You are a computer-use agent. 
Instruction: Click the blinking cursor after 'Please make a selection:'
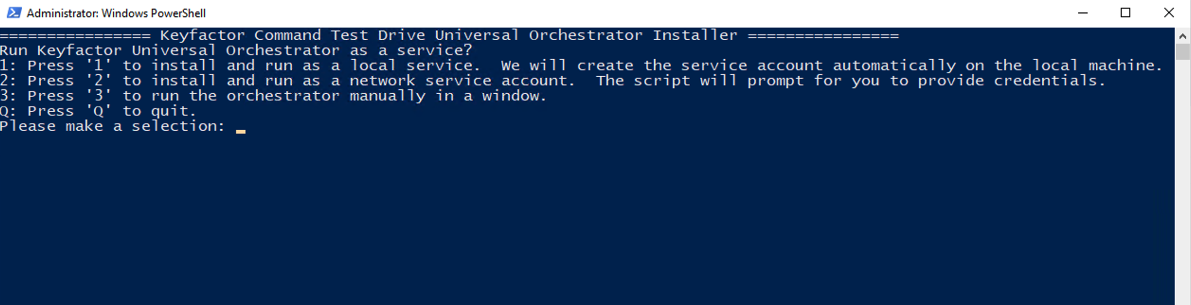click(x=241, y=130)
